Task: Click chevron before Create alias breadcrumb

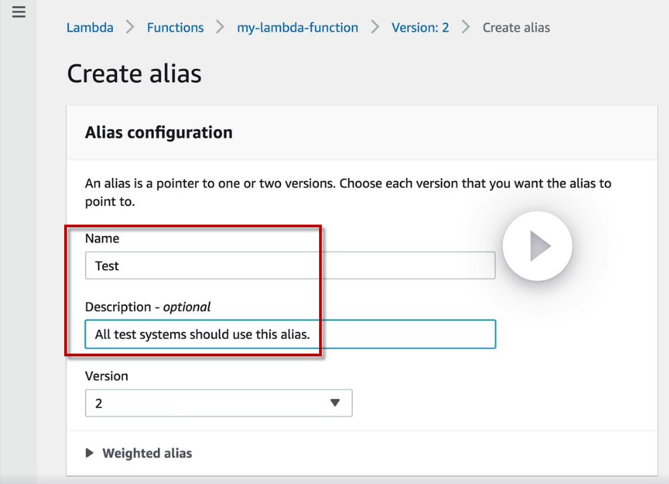Action: 466,27
